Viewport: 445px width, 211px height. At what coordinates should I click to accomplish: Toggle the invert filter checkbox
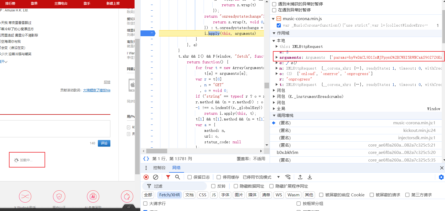click(x=213, y=186)
